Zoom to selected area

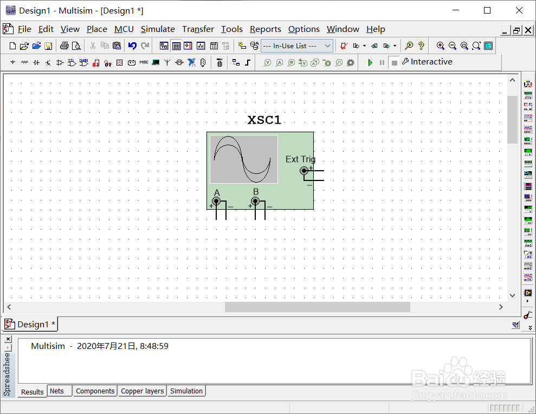(464, 46)
